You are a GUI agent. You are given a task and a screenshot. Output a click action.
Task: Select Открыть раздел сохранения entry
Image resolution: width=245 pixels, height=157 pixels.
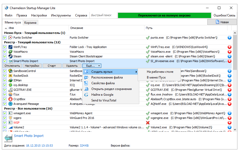[x=111, y=89]
